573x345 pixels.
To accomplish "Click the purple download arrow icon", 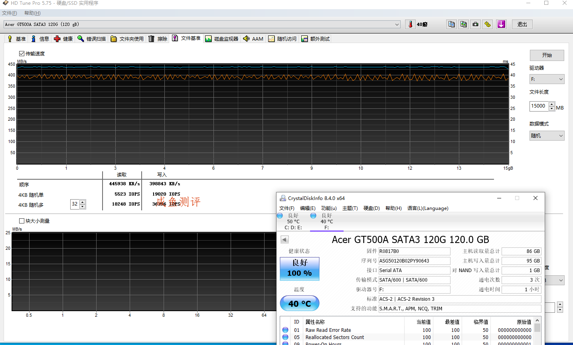I will (502, 24).
